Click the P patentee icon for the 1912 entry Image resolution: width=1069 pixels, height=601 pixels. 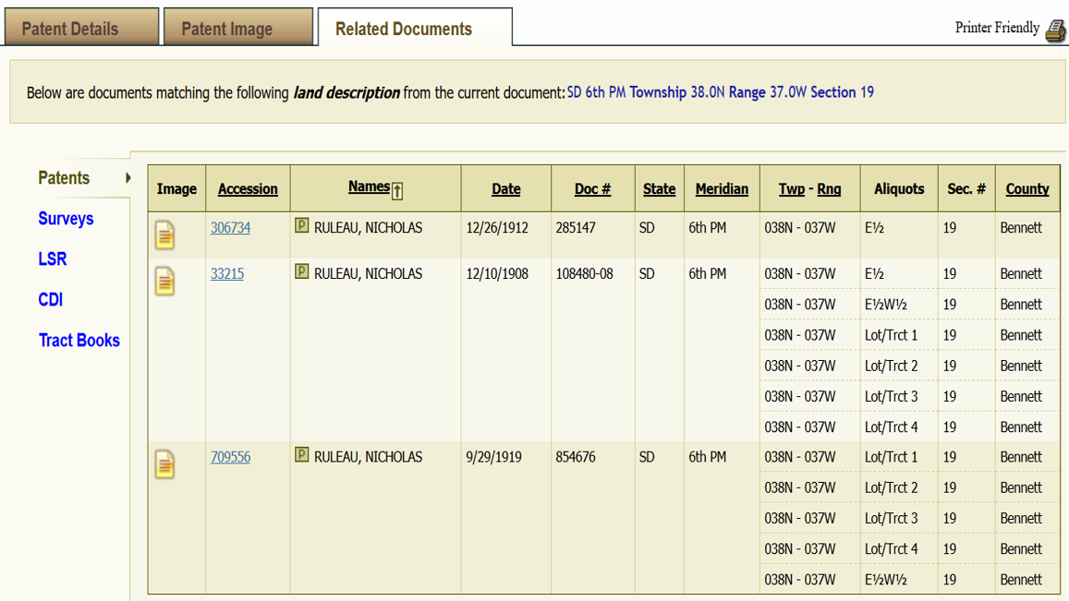302,225
